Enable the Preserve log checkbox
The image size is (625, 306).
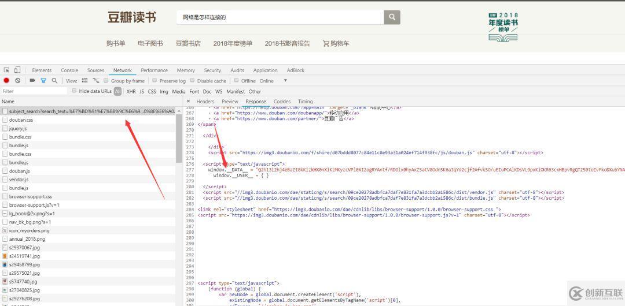[155, 80]
